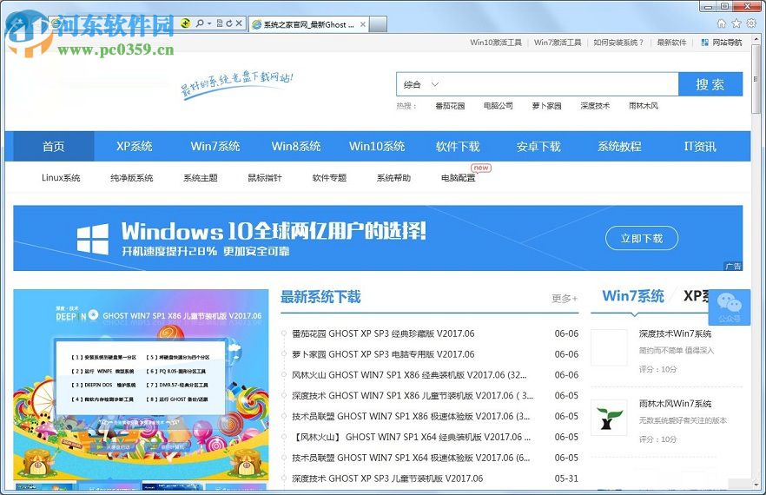The height and width of the screenshot is (495, 766).
Task: Click the magnifier search icon in address bar
Action: pyautogui.click(x=200, y=23)
